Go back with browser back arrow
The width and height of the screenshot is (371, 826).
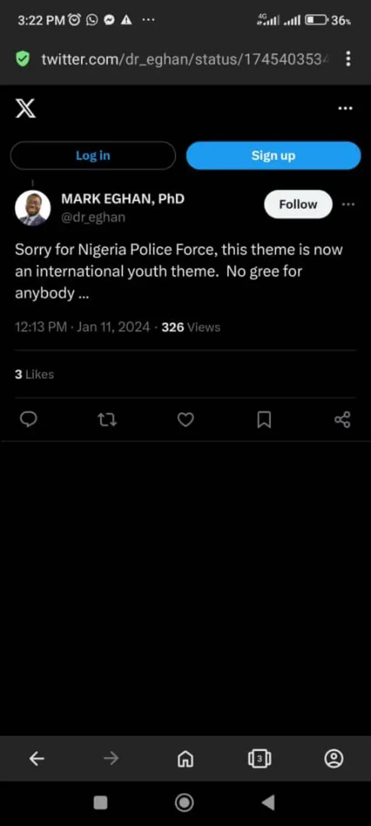point(37,758)
